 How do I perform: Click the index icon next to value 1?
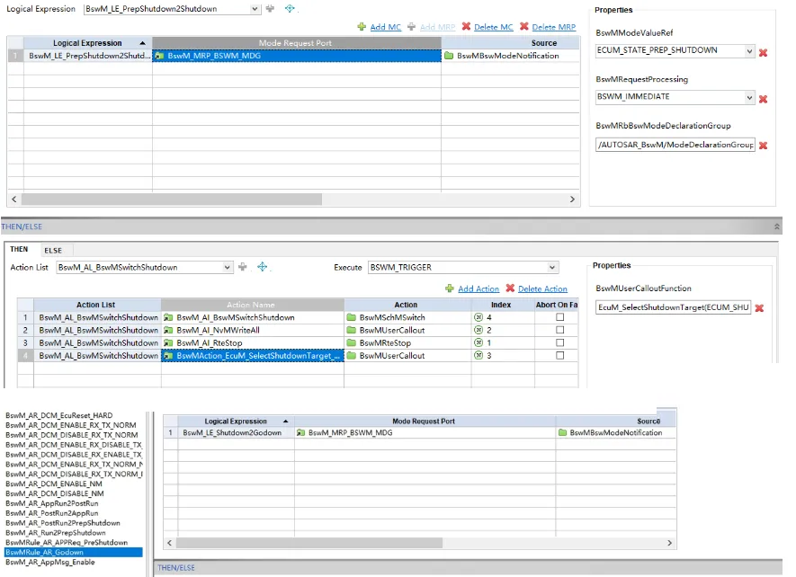(x=478, y=343)
